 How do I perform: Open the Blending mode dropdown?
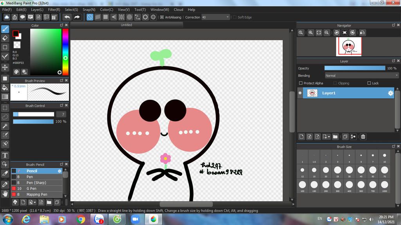(361, 76)
